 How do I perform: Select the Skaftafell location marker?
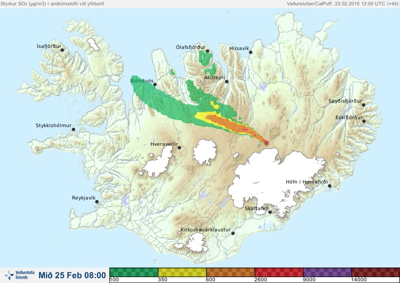click(x=270, y=212)
